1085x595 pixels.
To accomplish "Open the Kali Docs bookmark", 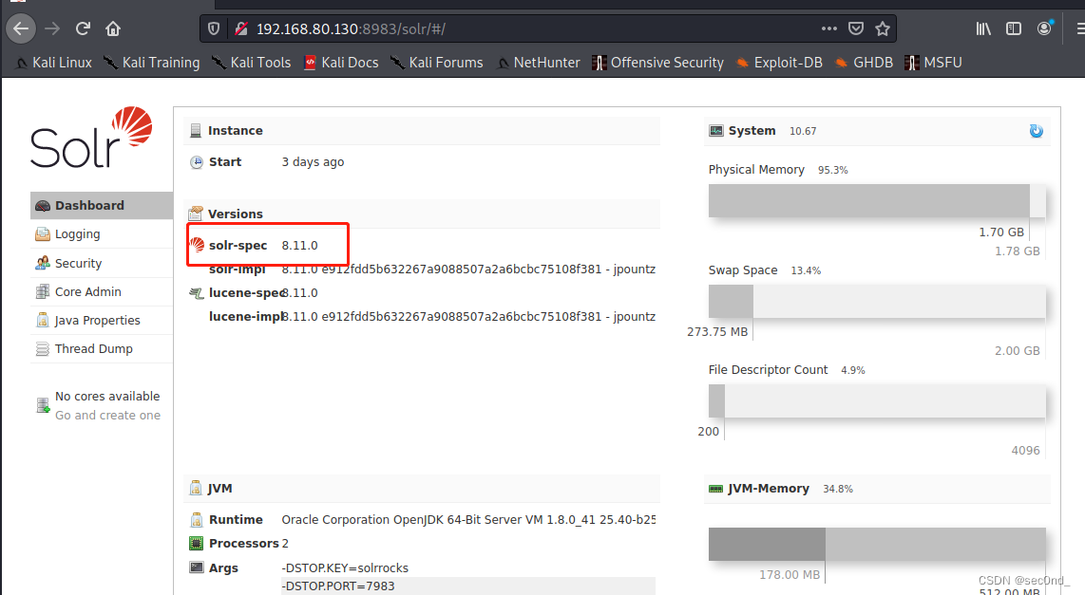I will pyautogui.click(x=341, y=63).
